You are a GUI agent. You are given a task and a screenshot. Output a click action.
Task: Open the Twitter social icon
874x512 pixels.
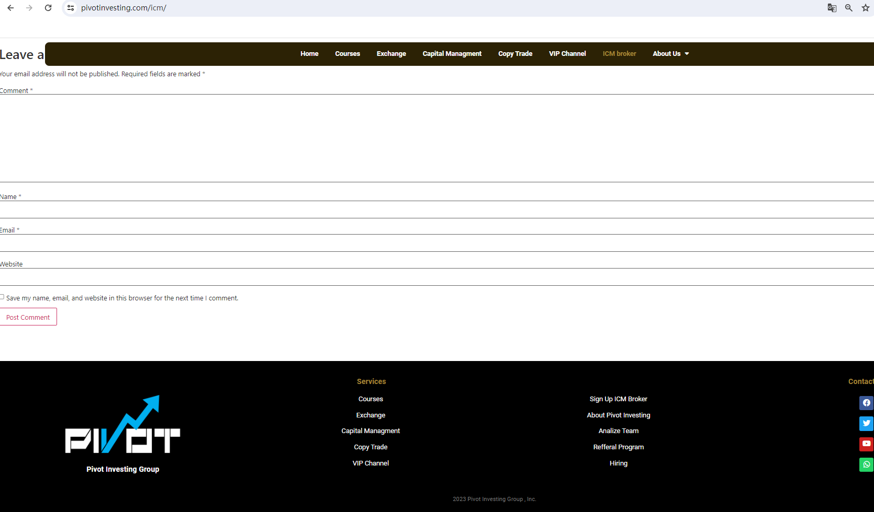tap(866, 423)
